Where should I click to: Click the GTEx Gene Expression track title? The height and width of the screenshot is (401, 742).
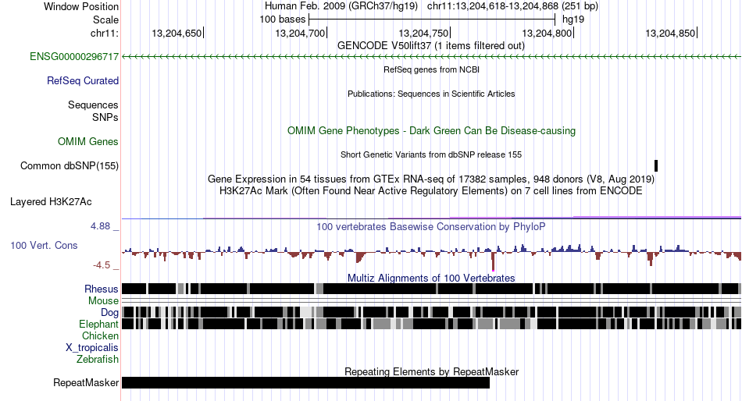[x=431, y=179]
